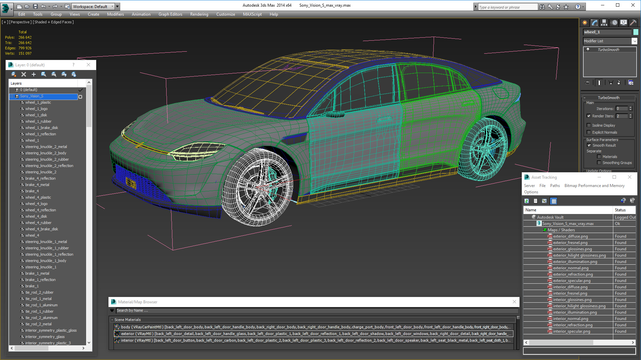Click the Iterations spinner up arrow
Image resolution: width=641 pixels, height=360 pixels.
click(630, 107)
